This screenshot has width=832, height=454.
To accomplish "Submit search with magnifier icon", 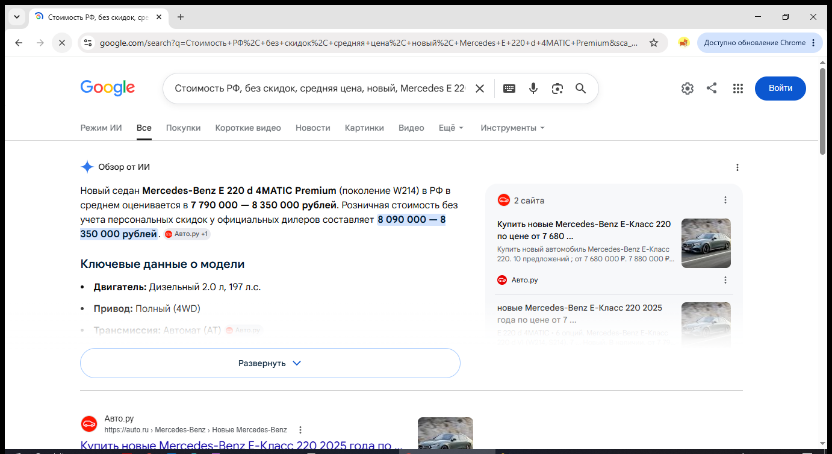I will pyautogui.click(x=581, y=89).
